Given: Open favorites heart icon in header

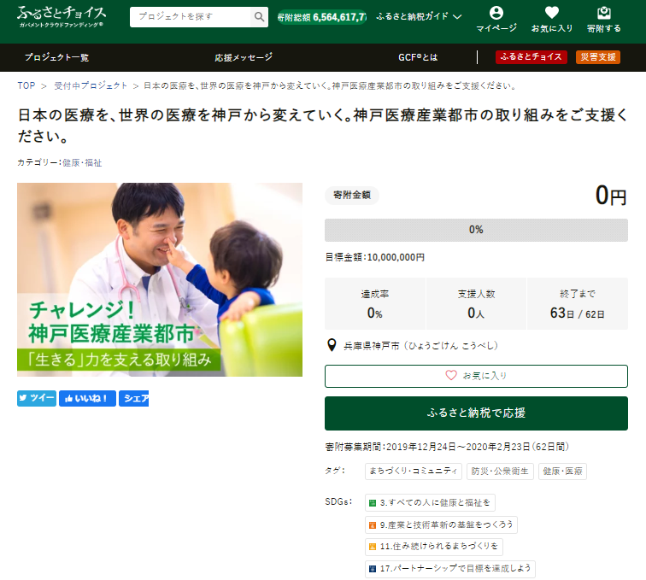Looking at the screenshot, I should [551, 20].
